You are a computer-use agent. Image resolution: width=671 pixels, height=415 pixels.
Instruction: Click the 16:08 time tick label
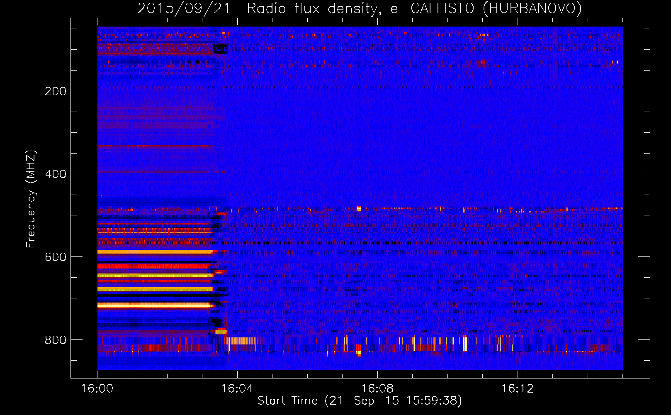(x=377, y=389)
